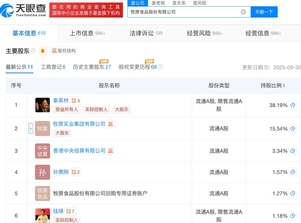The width and height of the screenshot is (301, 223).
Task: Expand the 牧原实业集团 row plus button
Action: pyautogui.click(x=31, y=129)
